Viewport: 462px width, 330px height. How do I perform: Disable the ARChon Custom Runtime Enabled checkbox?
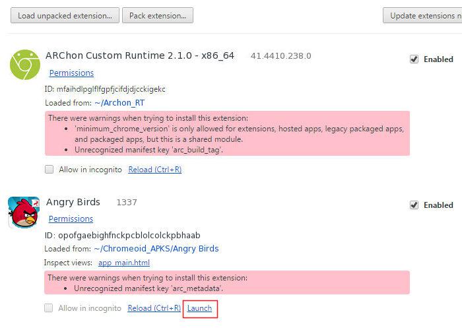click(414, 59)
